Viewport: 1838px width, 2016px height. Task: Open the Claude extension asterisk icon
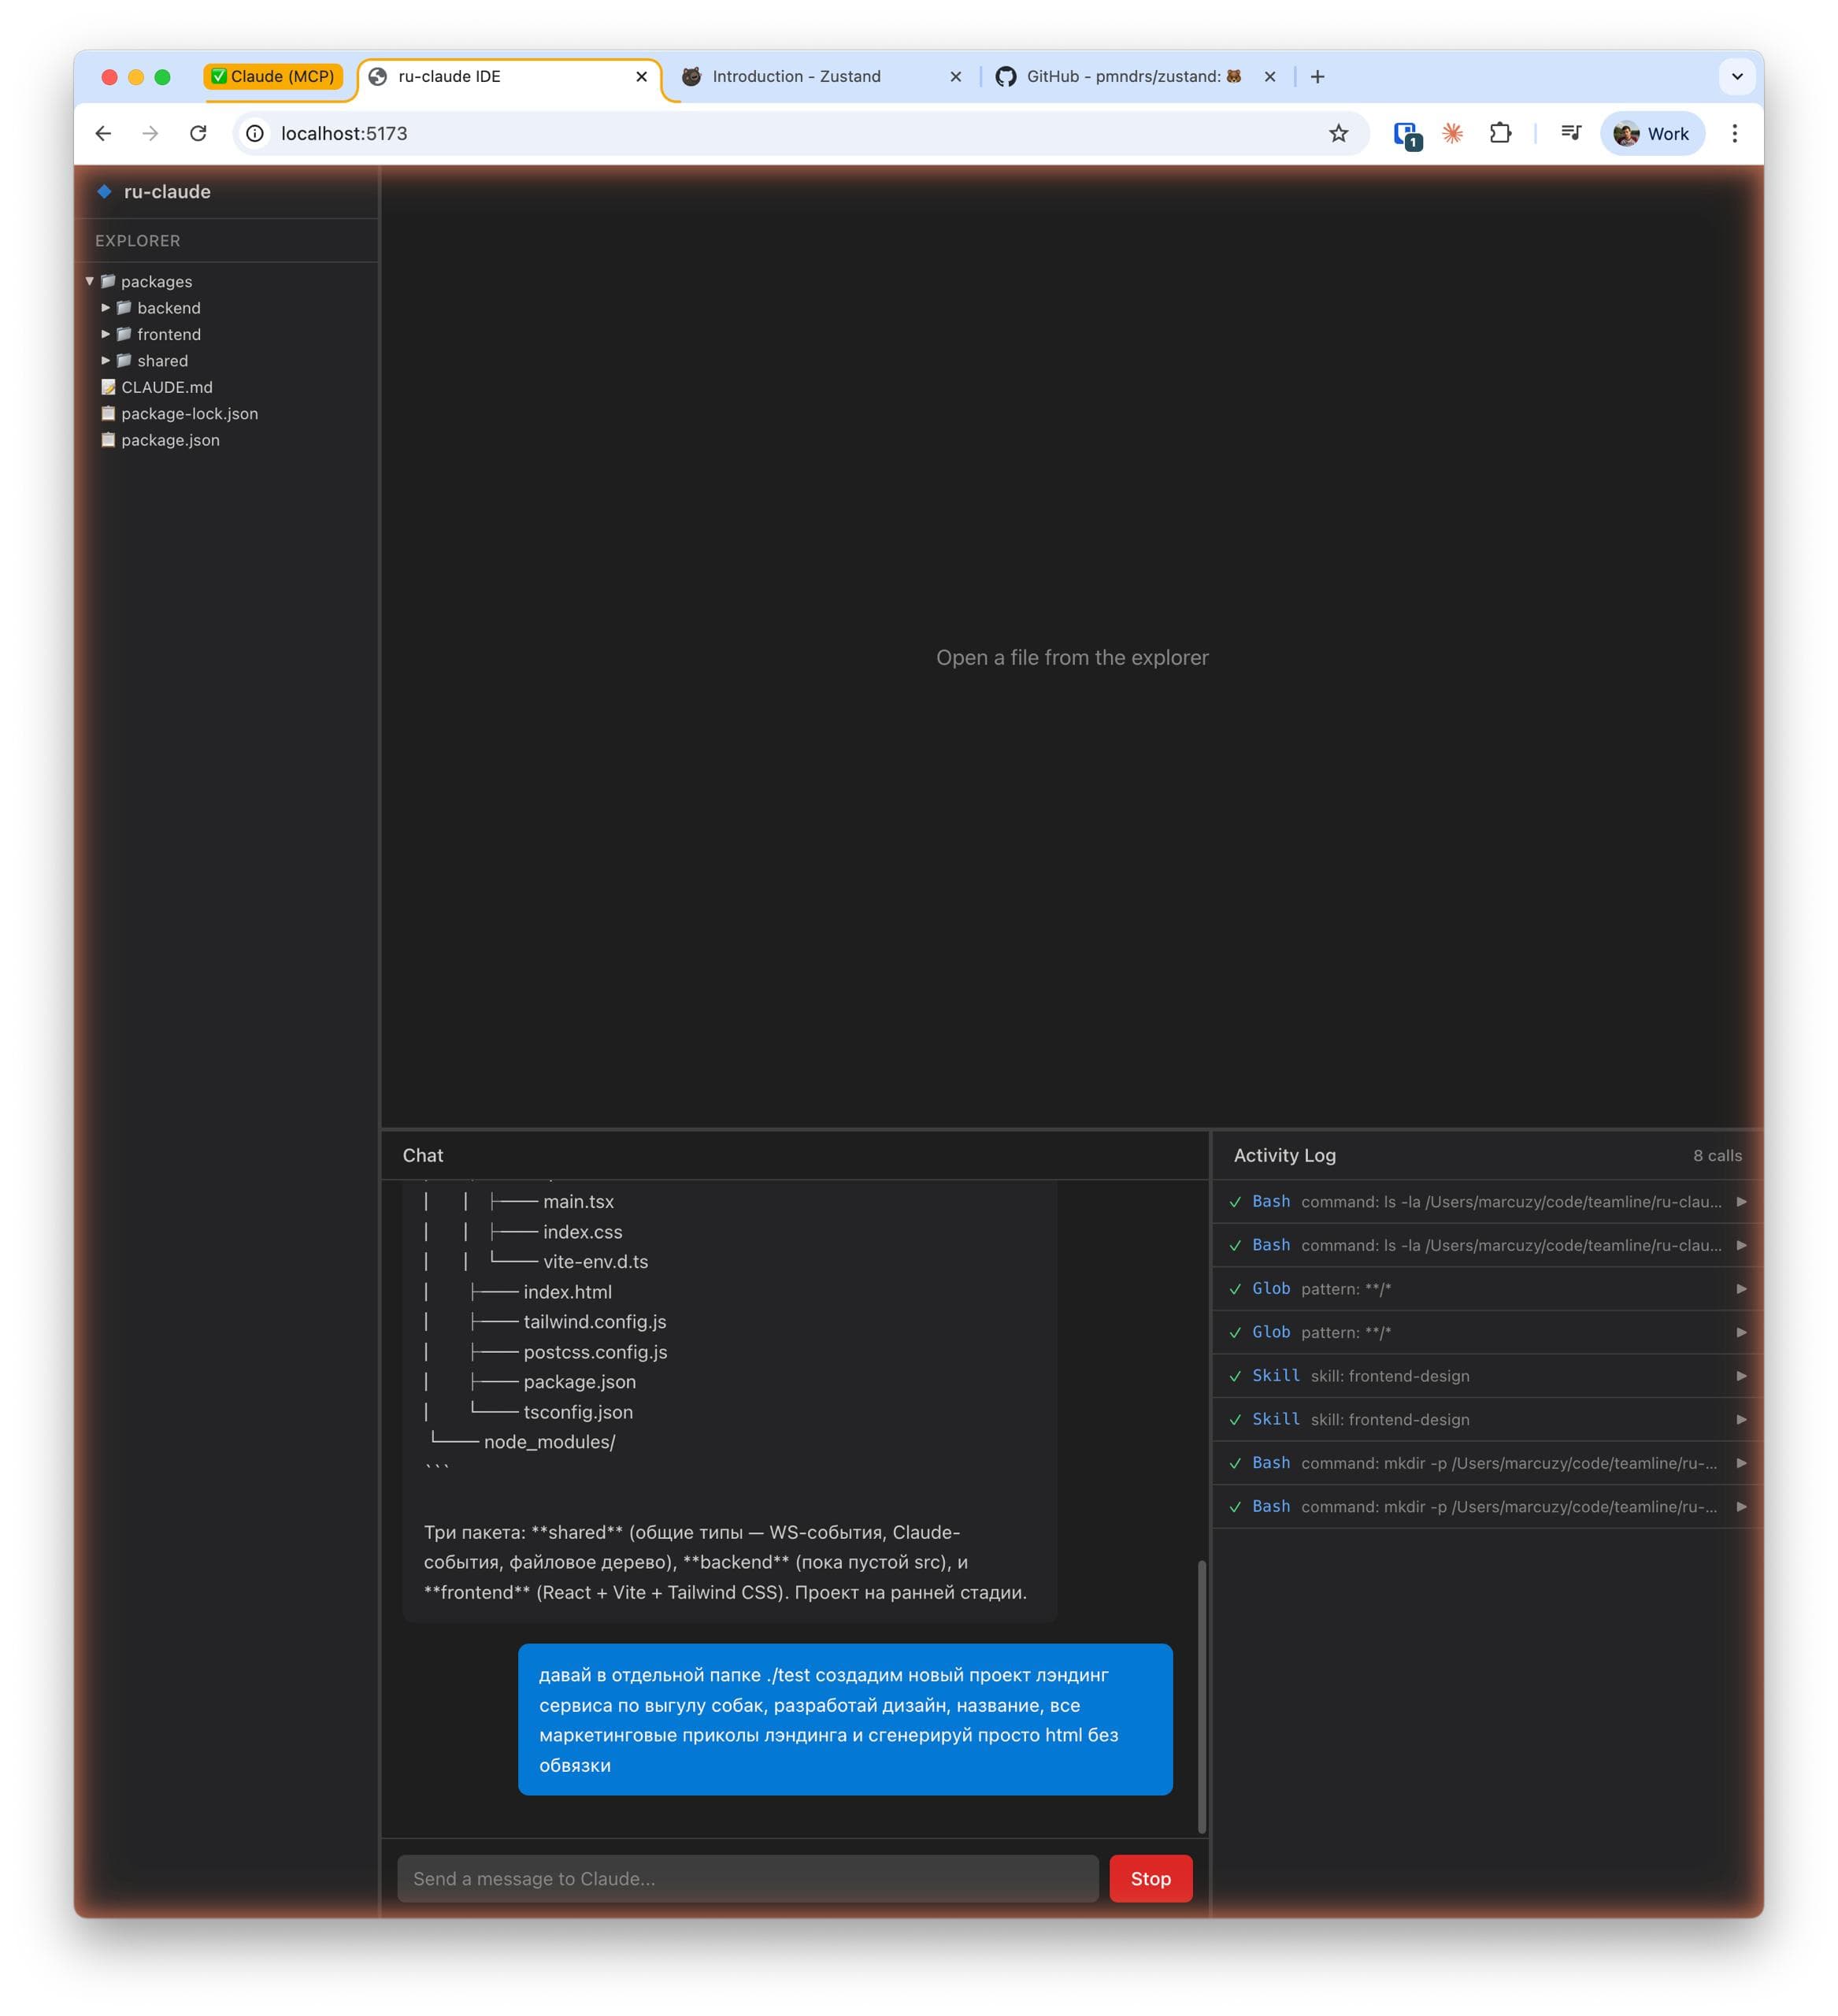click(1452, 133)
